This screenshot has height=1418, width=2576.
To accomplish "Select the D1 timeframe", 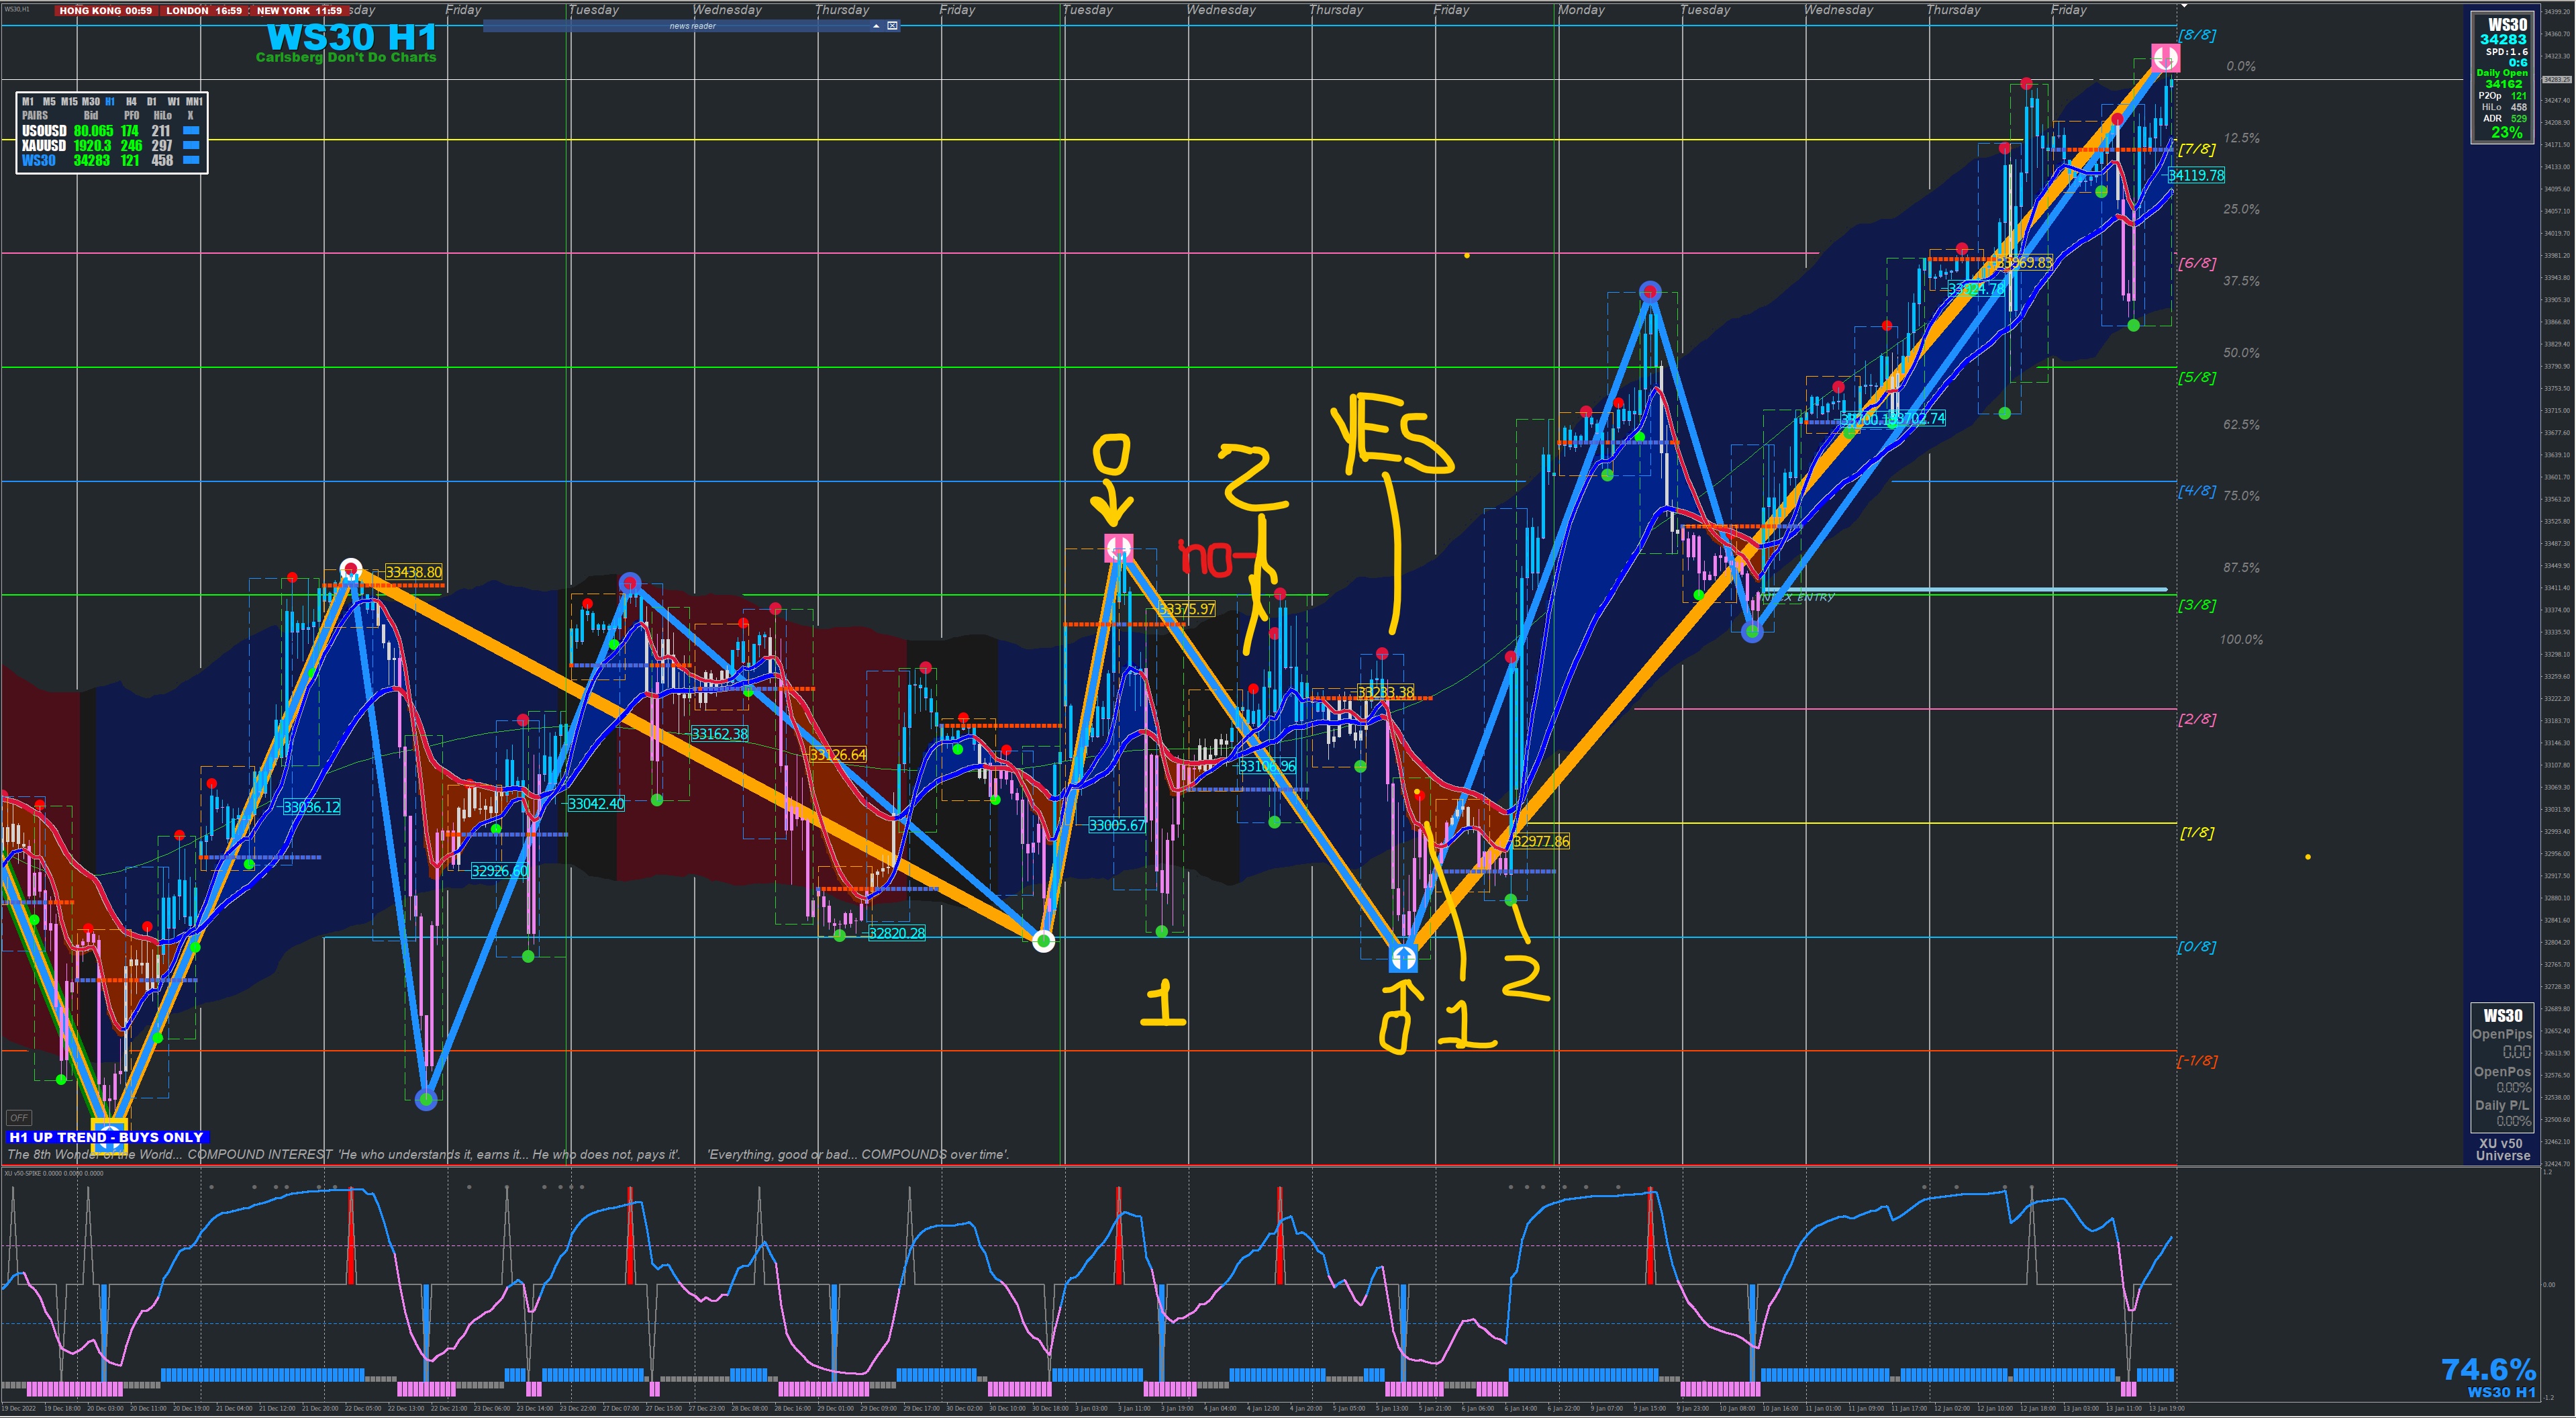I will [x=152, y=102].
